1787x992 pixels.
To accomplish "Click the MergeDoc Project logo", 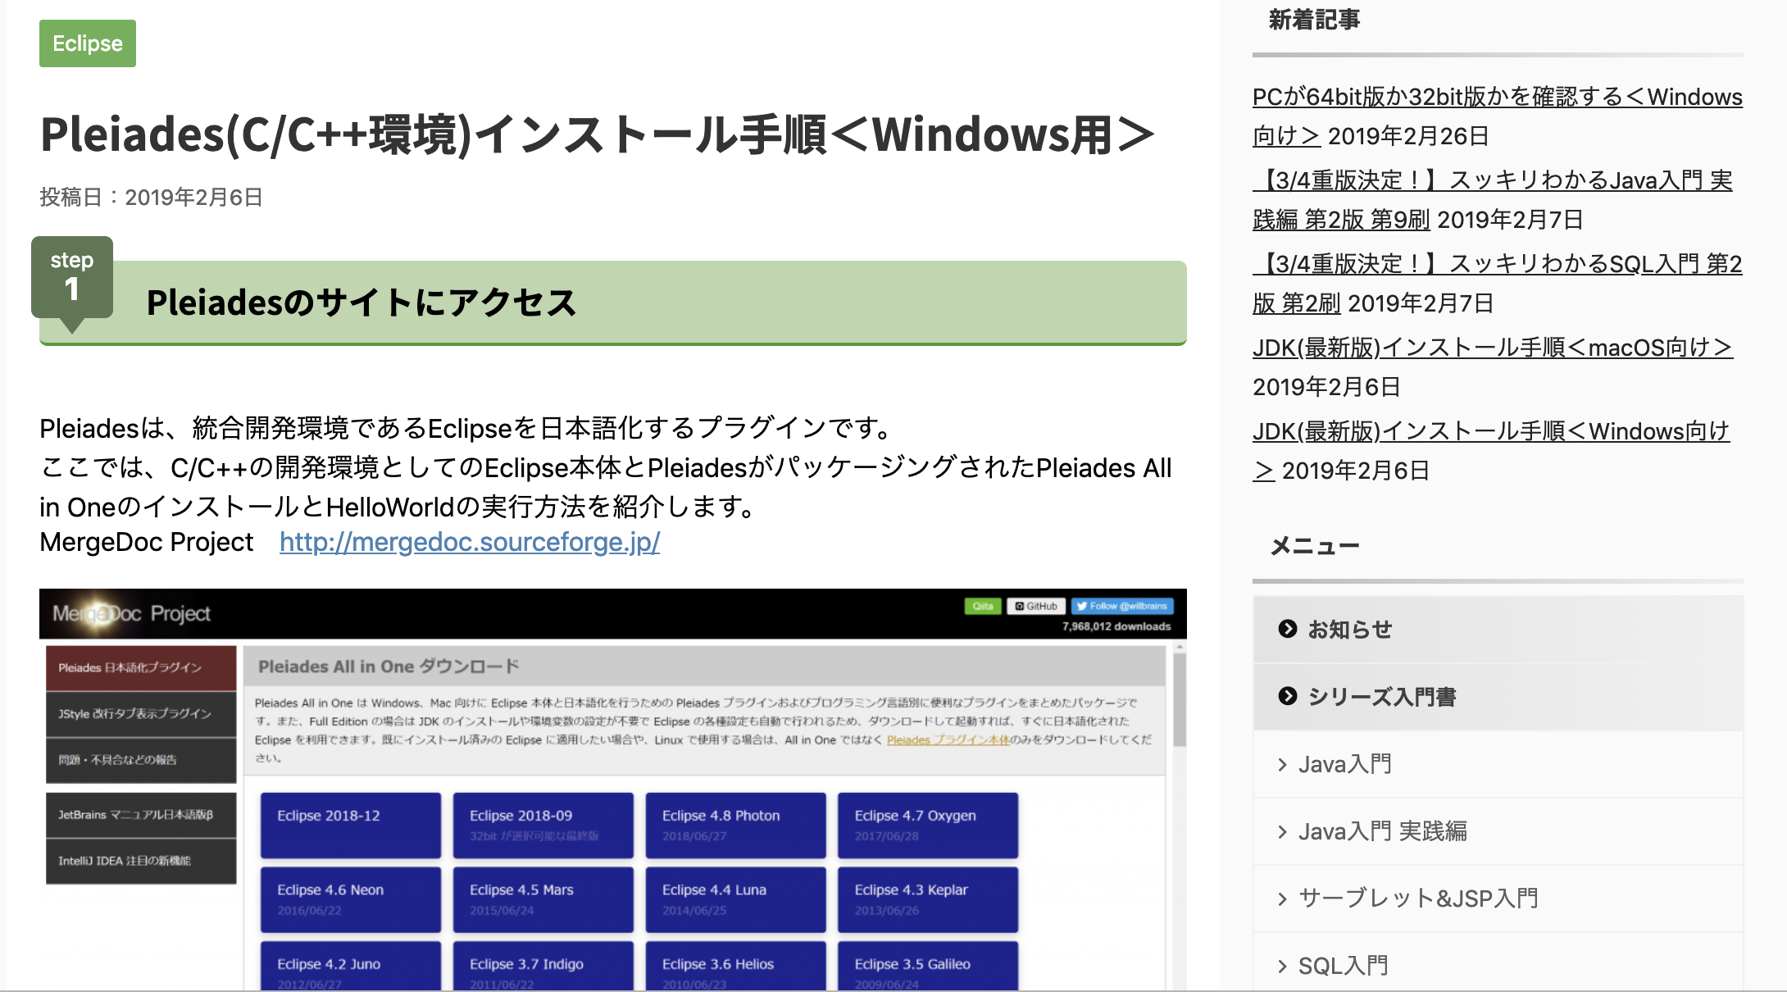I will pos(131,613).
